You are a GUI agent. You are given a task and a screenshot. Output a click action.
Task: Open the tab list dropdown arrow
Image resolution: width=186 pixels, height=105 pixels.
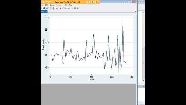click(135, 11)
